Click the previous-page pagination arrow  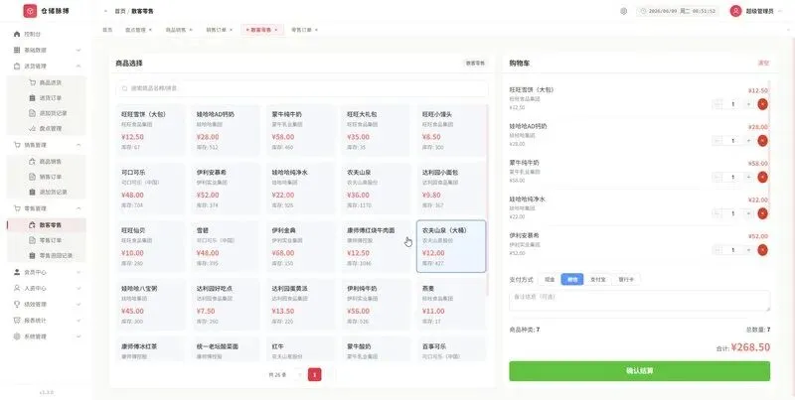(x=300, y=374)
